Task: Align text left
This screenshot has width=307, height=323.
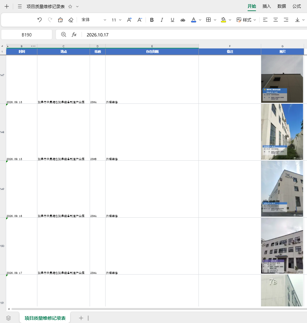Action: (x=265, y=20)
